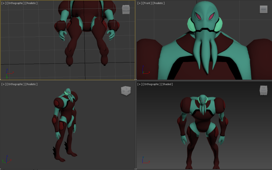272x170 pixels.
Task: Click the ViewCube in the active legs-view viewport
Action: [x=126, y=9]
